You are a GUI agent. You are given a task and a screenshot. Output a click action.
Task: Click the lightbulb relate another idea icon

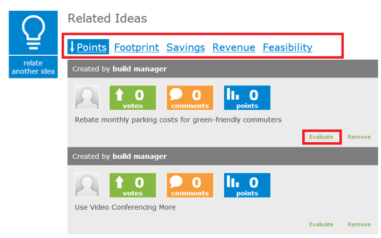34,32
